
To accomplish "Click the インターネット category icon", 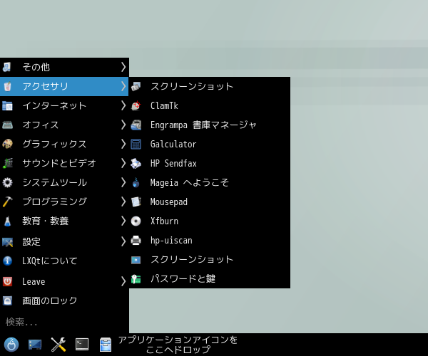I will pyautogui.click(x=7, y=105).
